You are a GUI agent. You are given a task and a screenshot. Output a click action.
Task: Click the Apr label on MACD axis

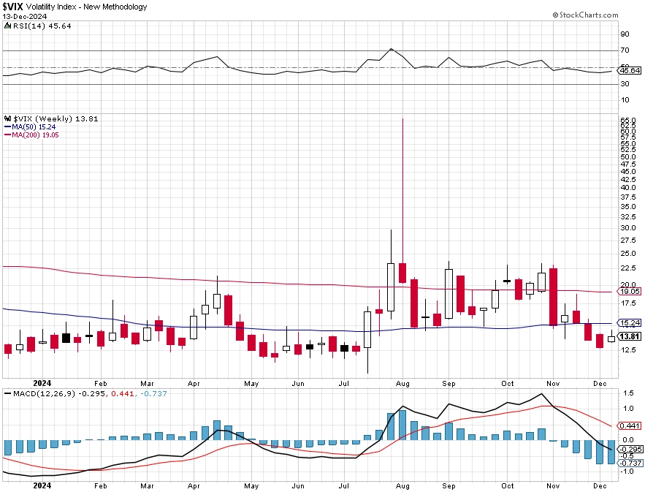(x=194, y=486)
